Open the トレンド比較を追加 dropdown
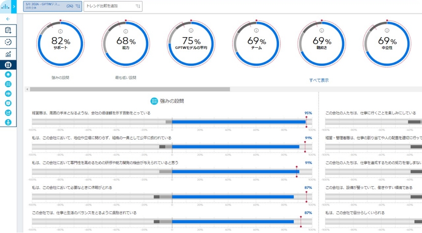This screenshot has width=422, height=233. click(x=113, y=6)
